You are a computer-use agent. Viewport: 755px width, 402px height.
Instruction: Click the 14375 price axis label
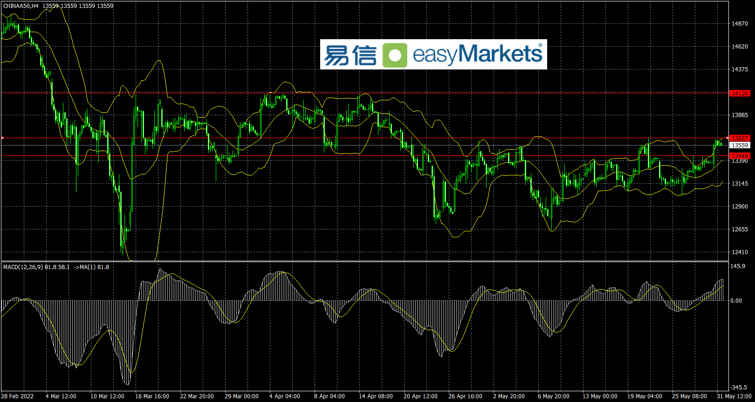pyautogui.click(x=740, y=69)
